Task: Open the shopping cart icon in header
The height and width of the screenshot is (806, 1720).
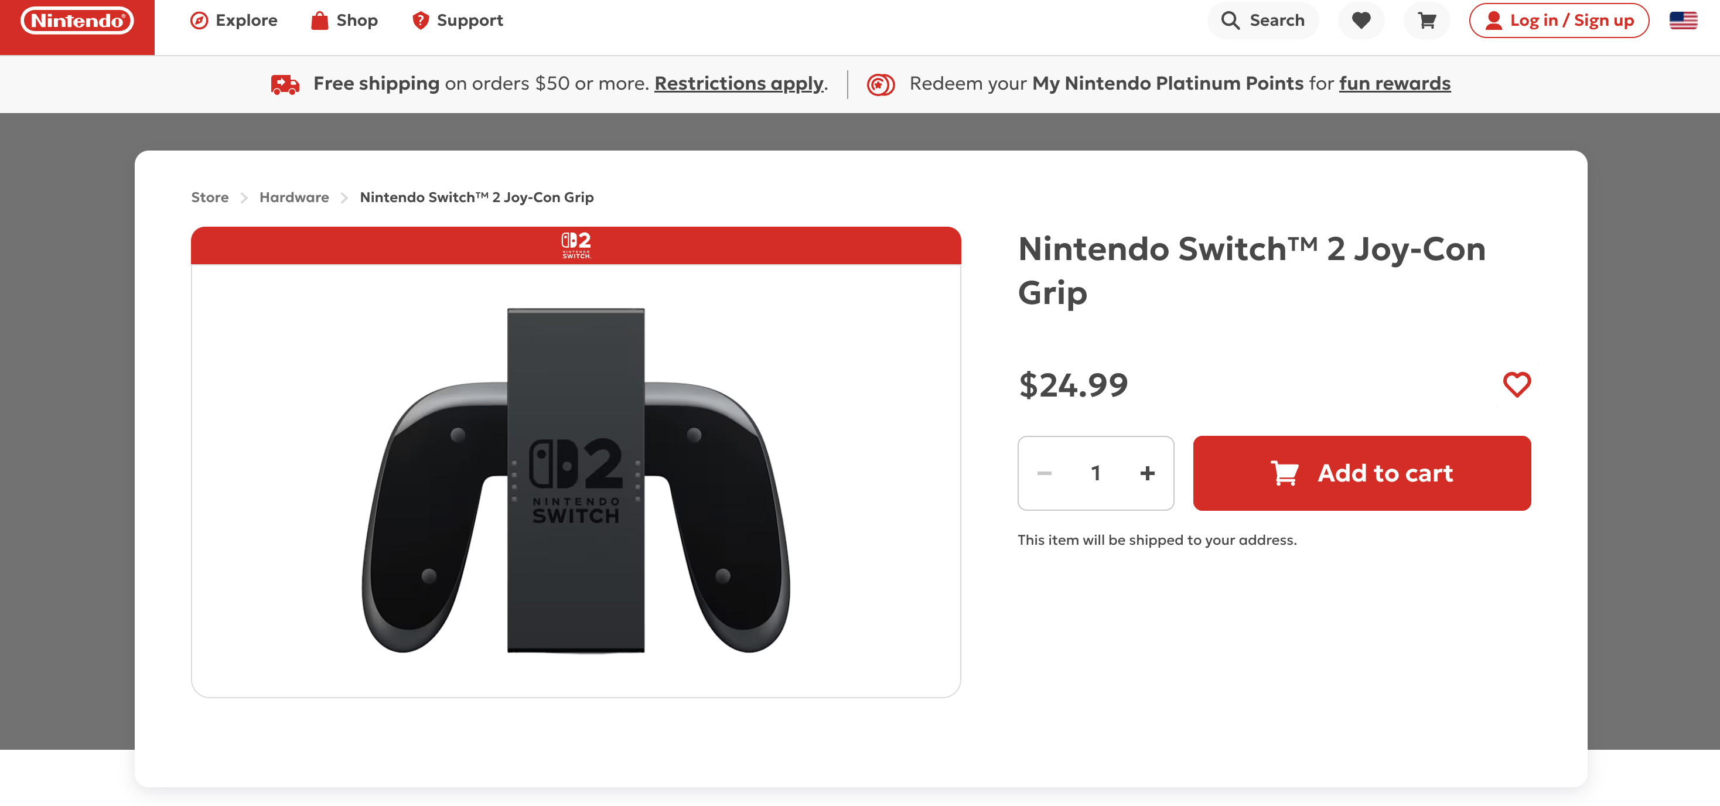Action: (1427, 21)
